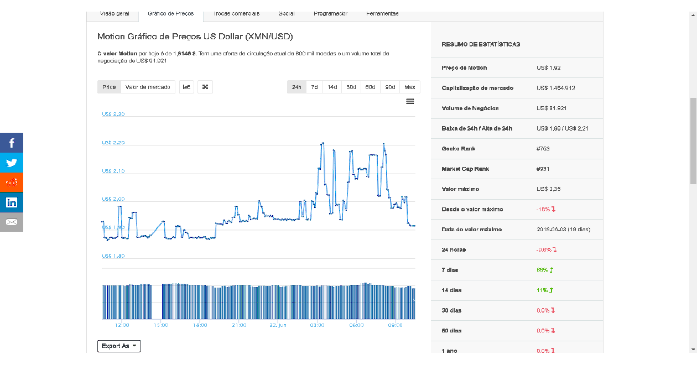Switch to line chart view icon
This screenshot has width=697, height=380.
[x=187, y=87]
